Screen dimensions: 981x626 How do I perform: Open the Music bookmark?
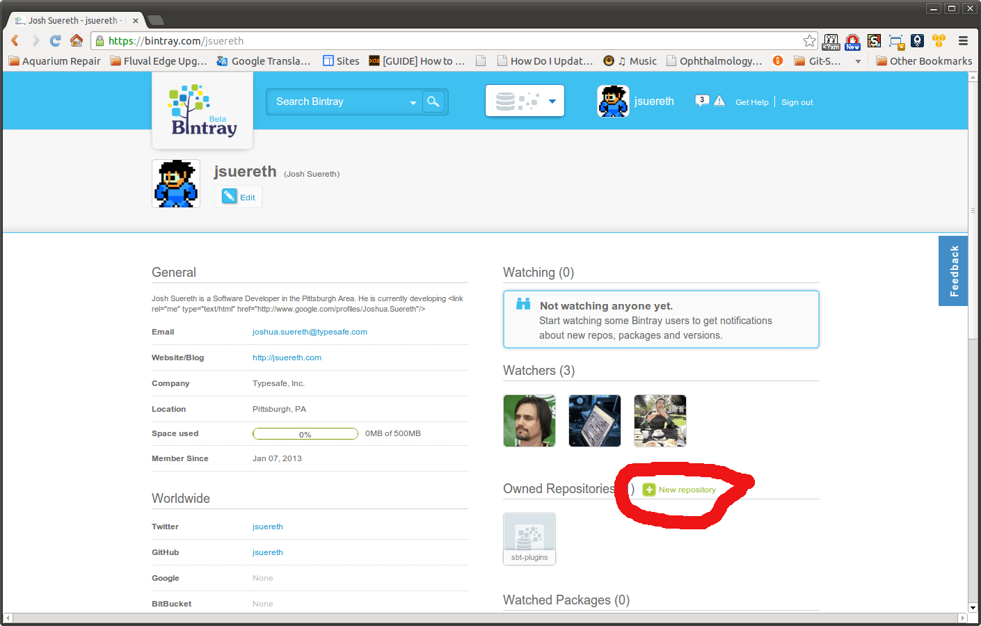(630, 61)
